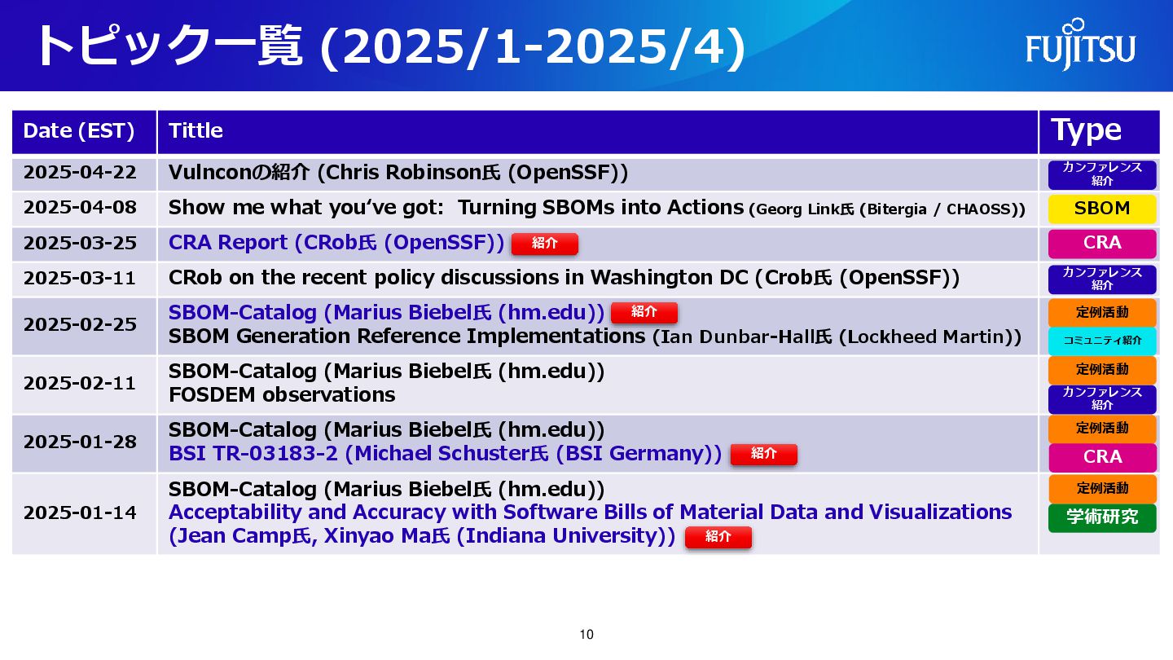Select the orange 定例活動 tag for 2025-02-11
The width and height of the screenshot is (1173, 660).
tap(1102, 370)
